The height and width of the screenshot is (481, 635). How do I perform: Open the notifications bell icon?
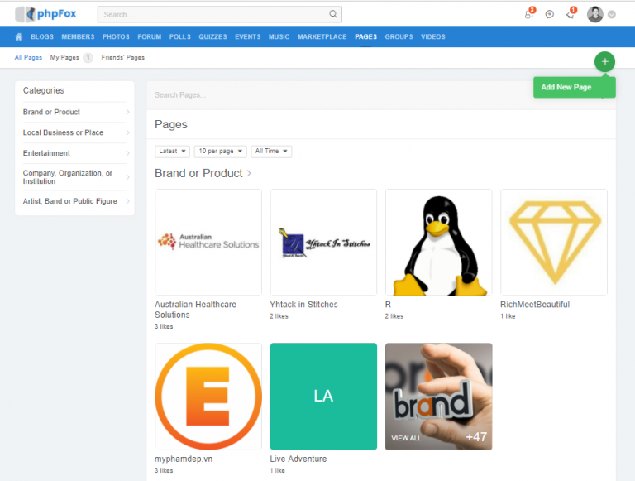(x=571, y=14)
